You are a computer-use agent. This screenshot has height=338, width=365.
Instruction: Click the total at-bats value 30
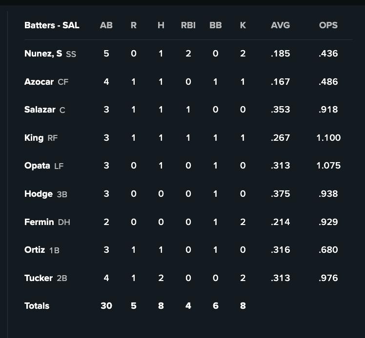click(106, 306)
